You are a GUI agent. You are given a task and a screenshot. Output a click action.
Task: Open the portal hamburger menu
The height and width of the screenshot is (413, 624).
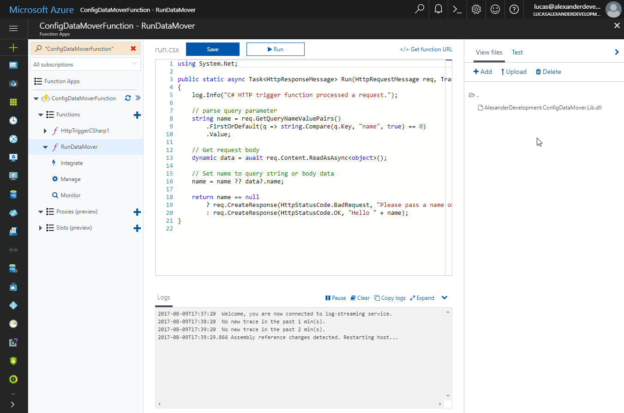click(13, 29)
